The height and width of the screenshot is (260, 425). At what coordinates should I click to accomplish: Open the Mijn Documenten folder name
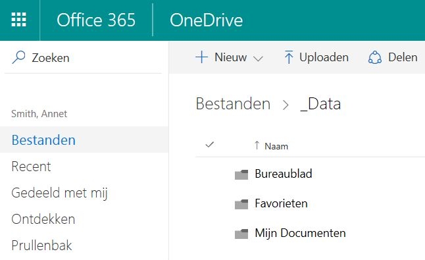[x=300, y=233]
